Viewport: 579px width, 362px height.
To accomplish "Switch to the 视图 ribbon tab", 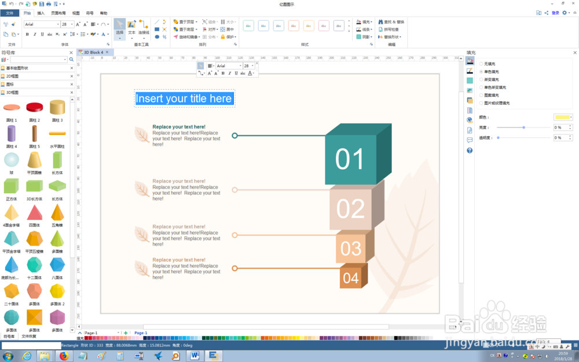I will coord(76,13).
